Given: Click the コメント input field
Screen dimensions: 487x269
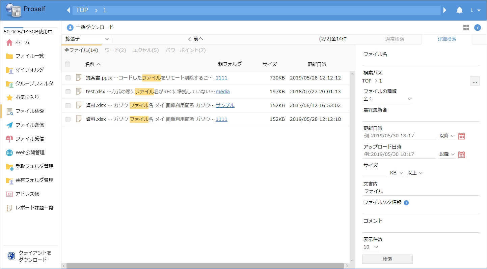Looking at the screenshot, I should [x=421, y=228].
